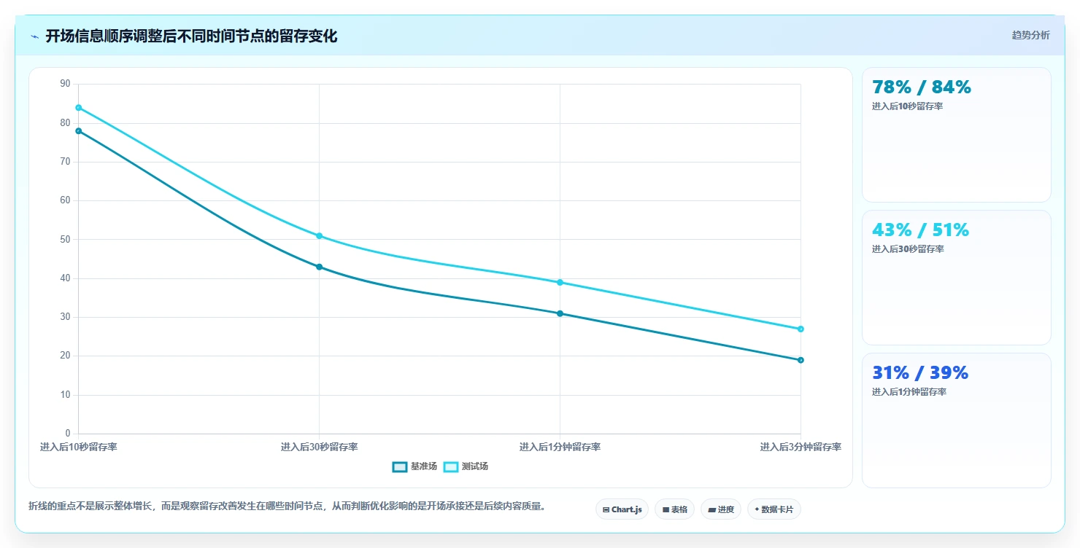Select the 进度 tag chip

pos(721,509)
